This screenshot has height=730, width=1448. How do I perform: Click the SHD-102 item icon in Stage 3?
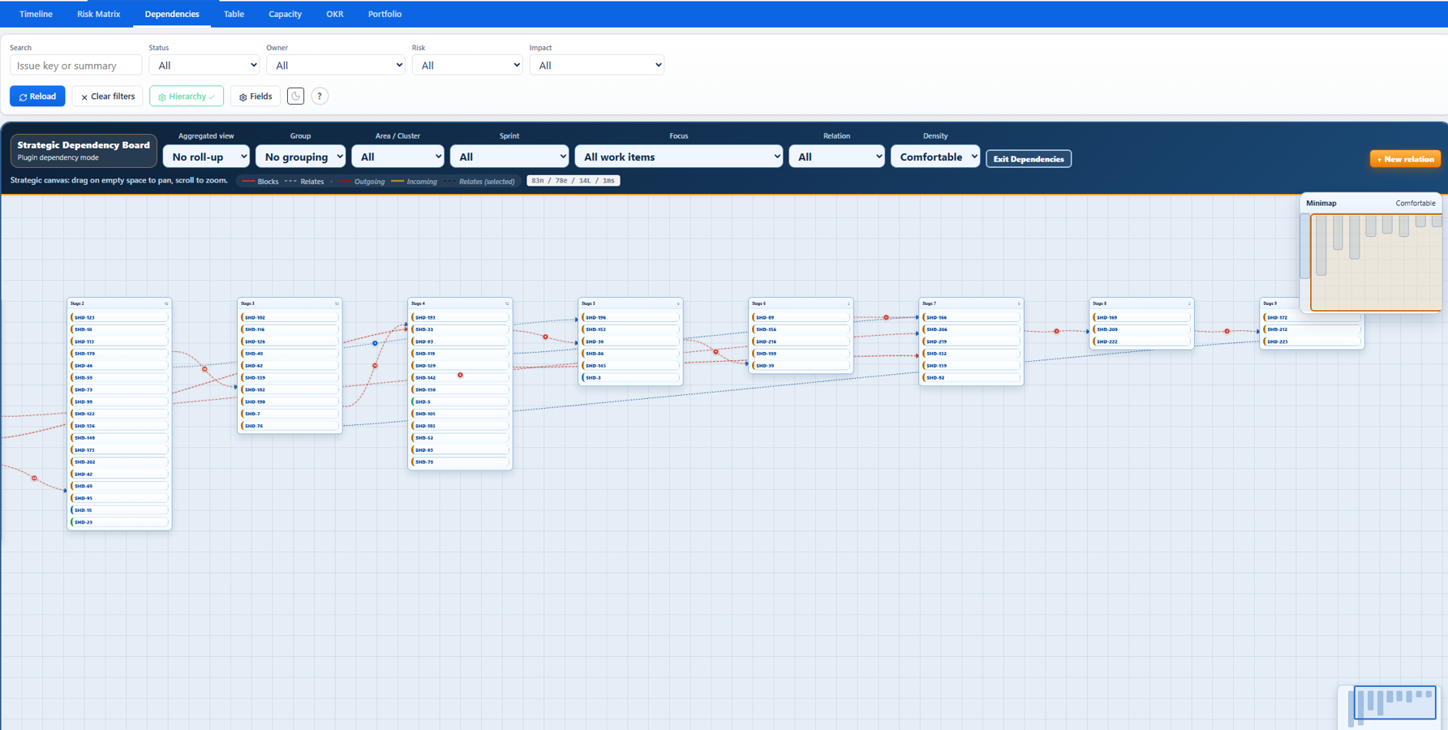(244, 317)
